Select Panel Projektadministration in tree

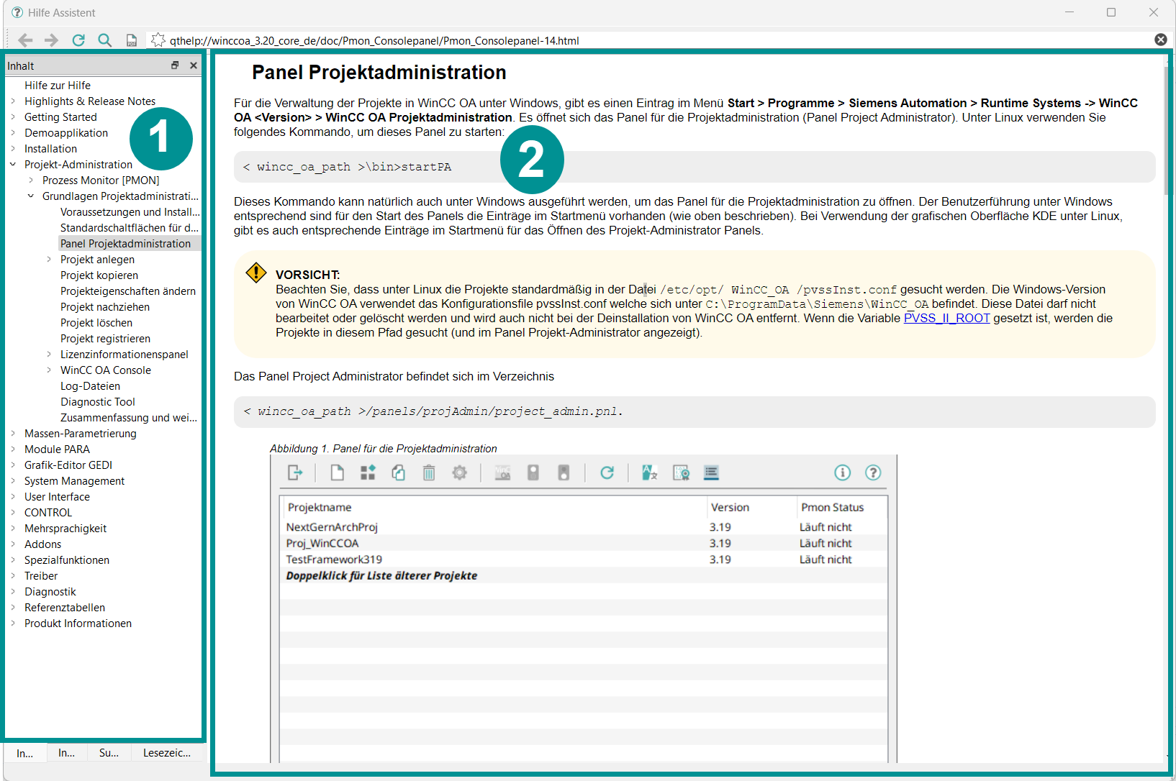tap(125, 244)
